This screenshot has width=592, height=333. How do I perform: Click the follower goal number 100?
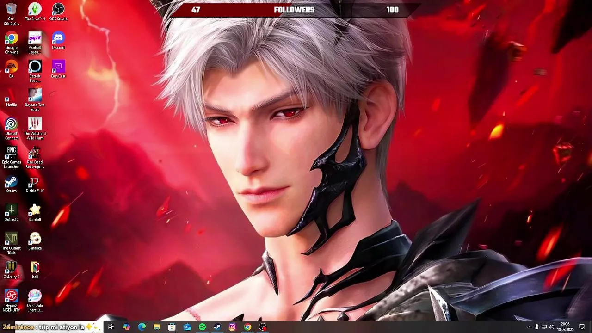pyautogui.click(x=393, y=10)
